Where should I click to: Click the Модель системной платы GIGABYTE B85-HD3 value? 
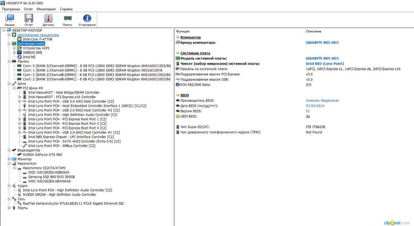click(x=322, y=58)
